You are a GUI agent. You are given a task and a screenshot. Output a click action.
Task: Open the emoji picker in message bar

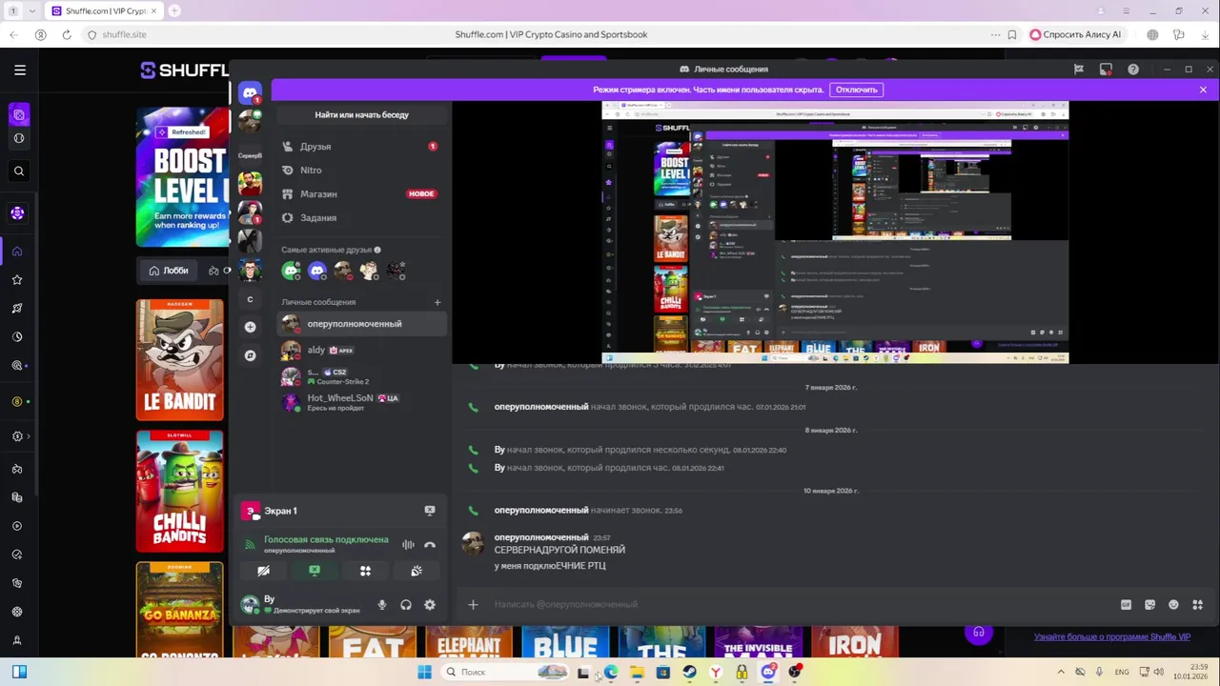click(1173, 604)
